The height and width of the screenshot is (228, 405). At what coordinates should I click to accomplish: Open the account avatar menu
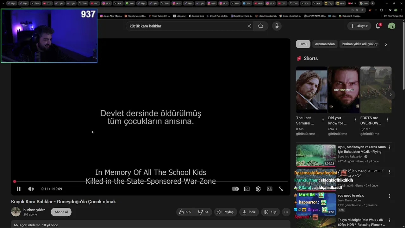[x=392, y=26]
